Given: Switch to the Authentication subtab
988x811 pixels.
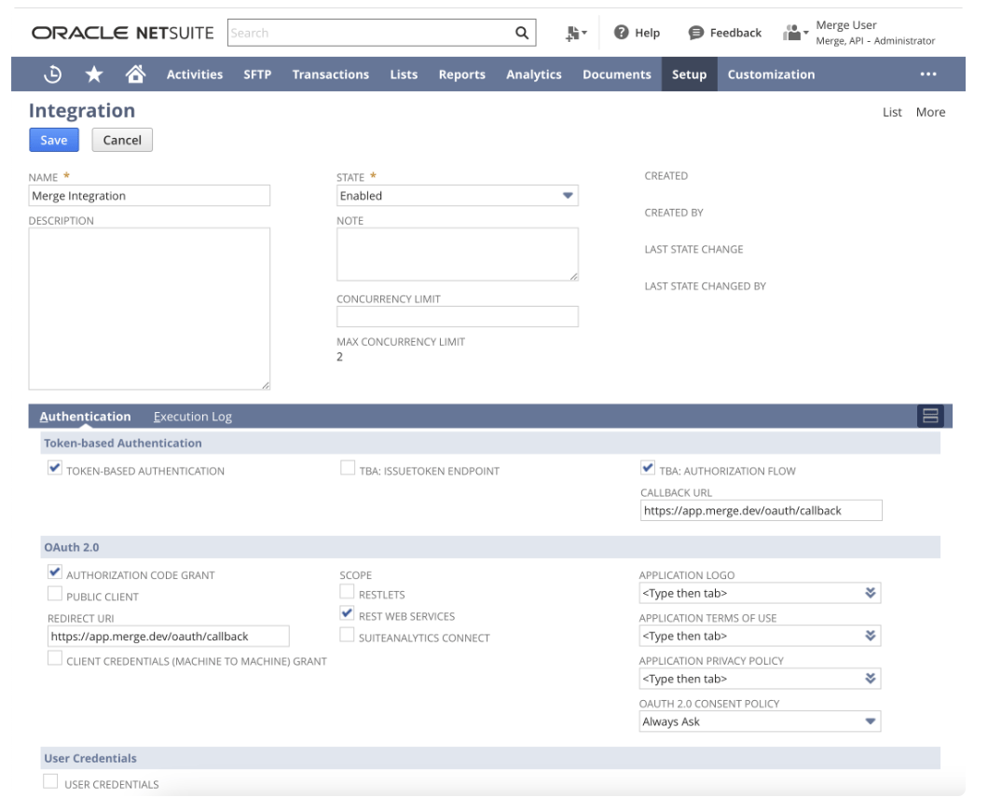Looking at the screenshot, I should click(85, 417).
